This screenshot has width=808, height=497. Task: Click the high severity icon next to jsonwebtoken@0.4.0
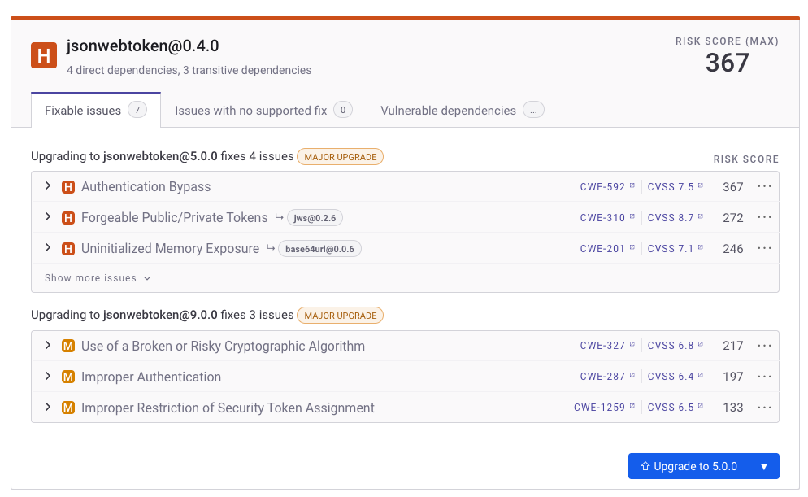pyautogui.click(x=44, y=55)
